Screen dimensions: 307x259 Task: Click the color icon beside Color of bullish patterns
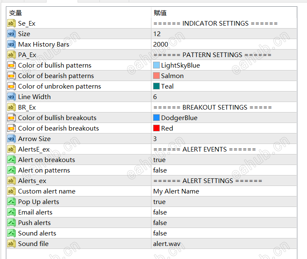[11, 65]
